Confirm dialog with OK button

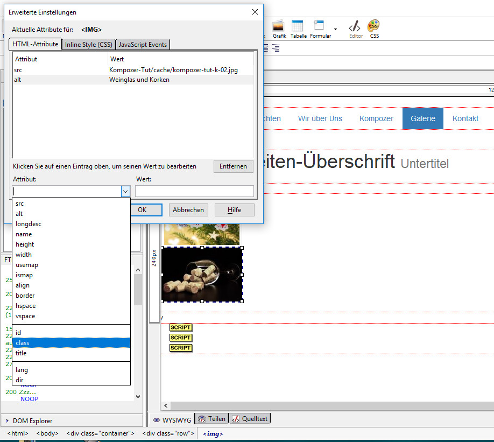(146, 210)
